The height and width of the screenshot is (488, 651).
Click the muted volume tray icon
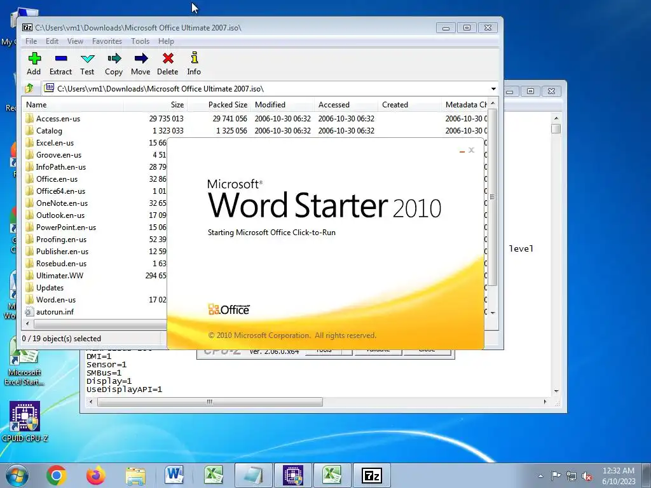pyautogui.click(x=587, y=476)
